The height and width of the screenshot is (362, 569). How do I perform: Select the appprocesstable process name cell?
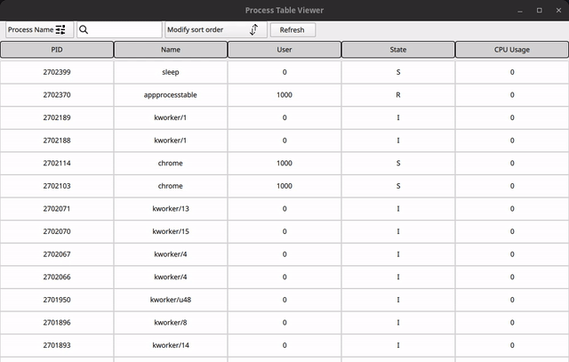(171, 94)
